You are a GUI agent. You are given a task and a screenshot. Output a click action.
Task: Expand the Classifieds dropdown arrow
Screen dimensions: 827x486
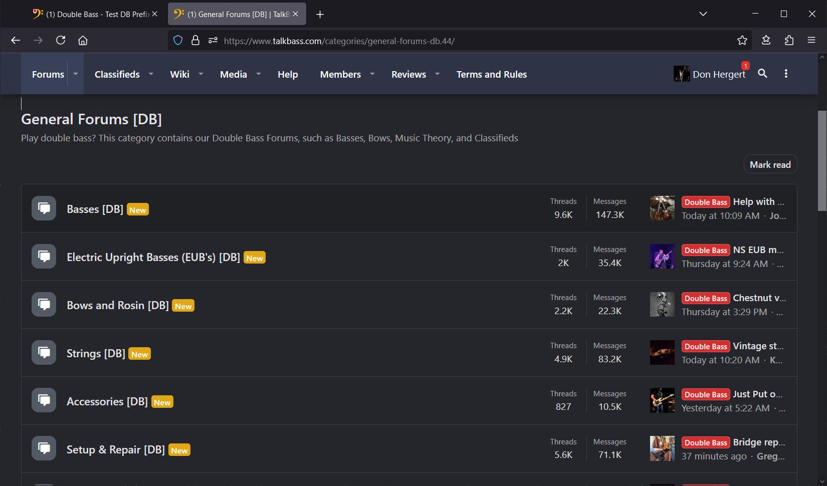pos(151,74)
